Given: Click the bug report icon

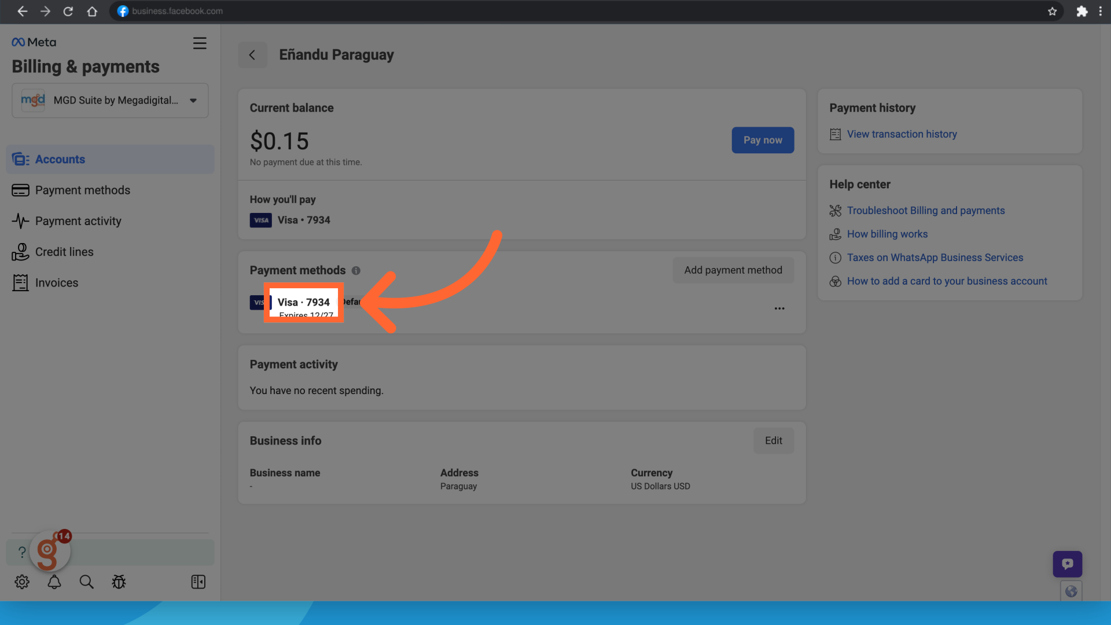Looking at the screenshot, I should click(x=119, y=582).
